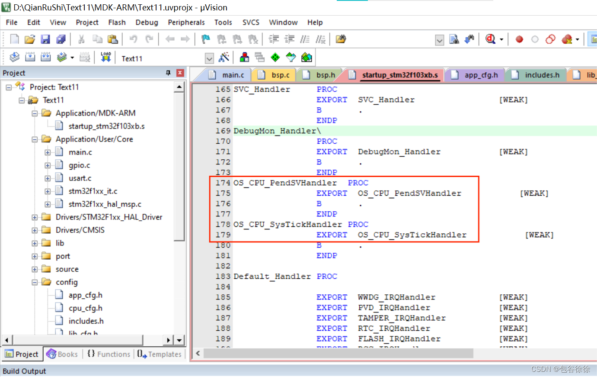The height and width of the screenshot is (377, 597).
Task: Indent the selected lines
Action: (274, 39)
